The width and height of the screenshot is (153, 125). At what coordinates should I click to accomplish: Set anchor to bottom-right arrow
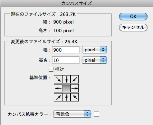(75, 97)
